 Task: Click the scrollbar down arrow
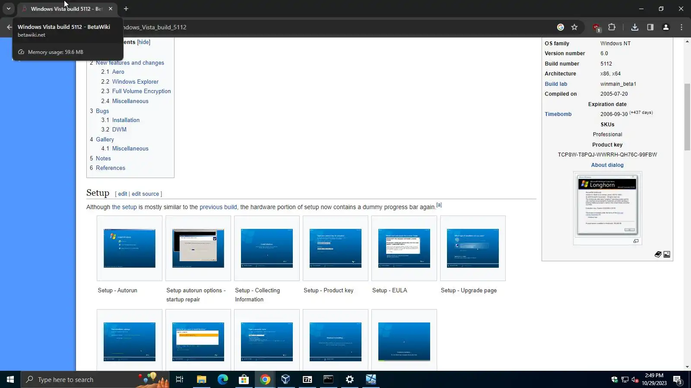pyautogui.click(x=687, y=367)
